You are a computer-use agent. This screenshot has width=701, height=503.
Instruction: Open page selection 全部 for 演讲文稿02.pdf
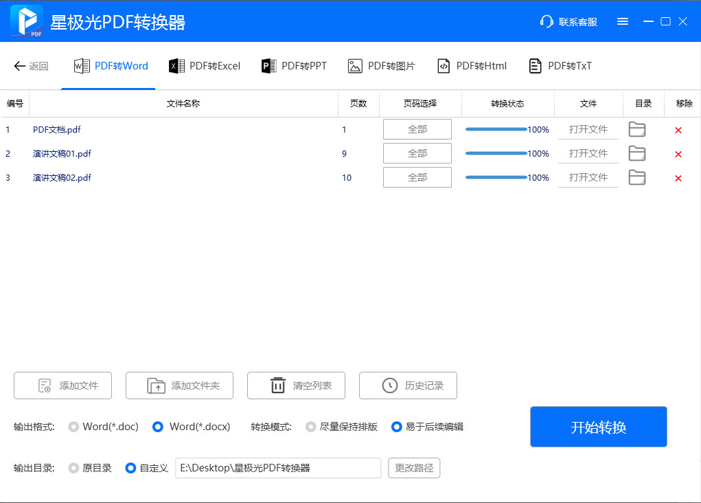pyautogui.click(x=417, y=177)
